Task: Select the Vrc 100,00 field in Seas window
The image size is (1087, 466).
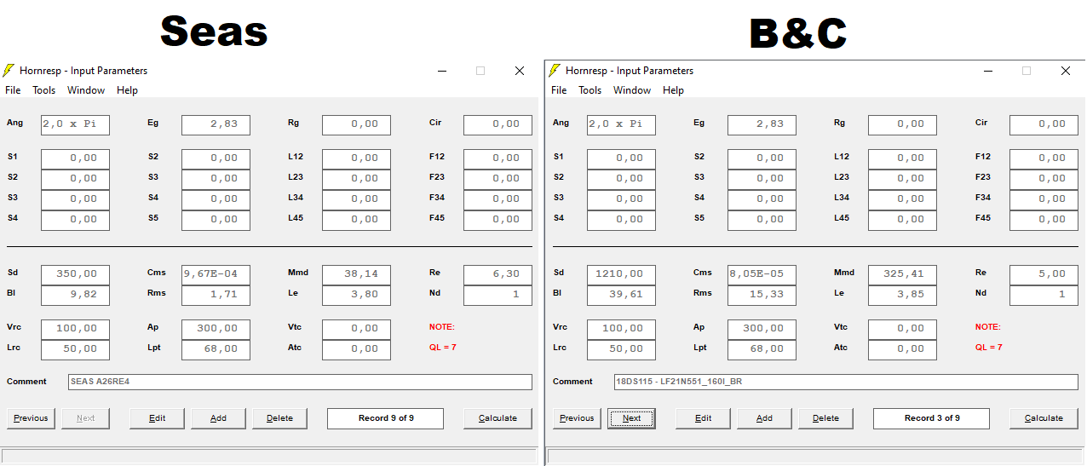Action: (x=76, y=329)
